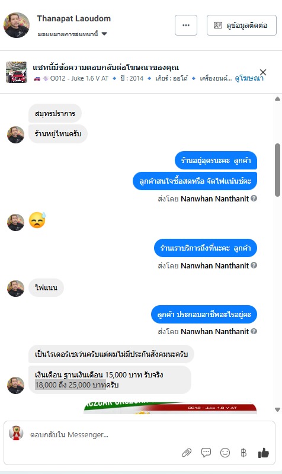The width and height of the screenshot is (282, 474).
Task: Click the Baht payment request icon
Action: [243, 453]
